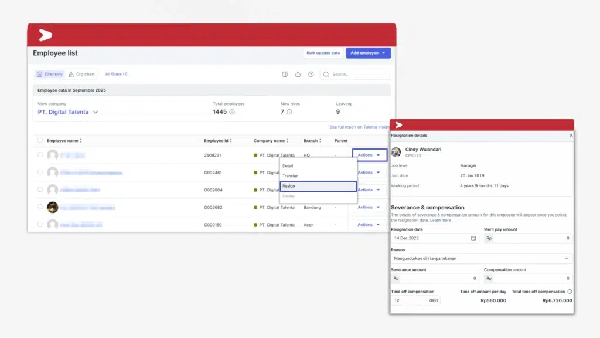Click the export upload icon in toolbar

(x=298, y=75)
